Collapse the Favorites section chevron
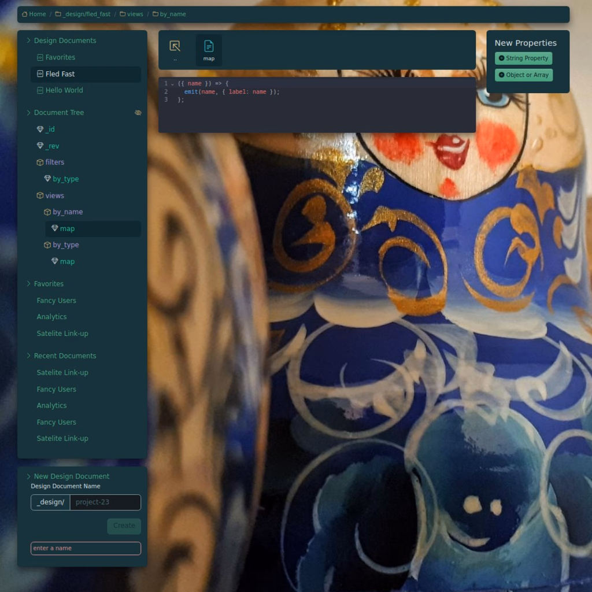Screen dimensions: 592x592 pyautogui.click(x=28, y=284)
